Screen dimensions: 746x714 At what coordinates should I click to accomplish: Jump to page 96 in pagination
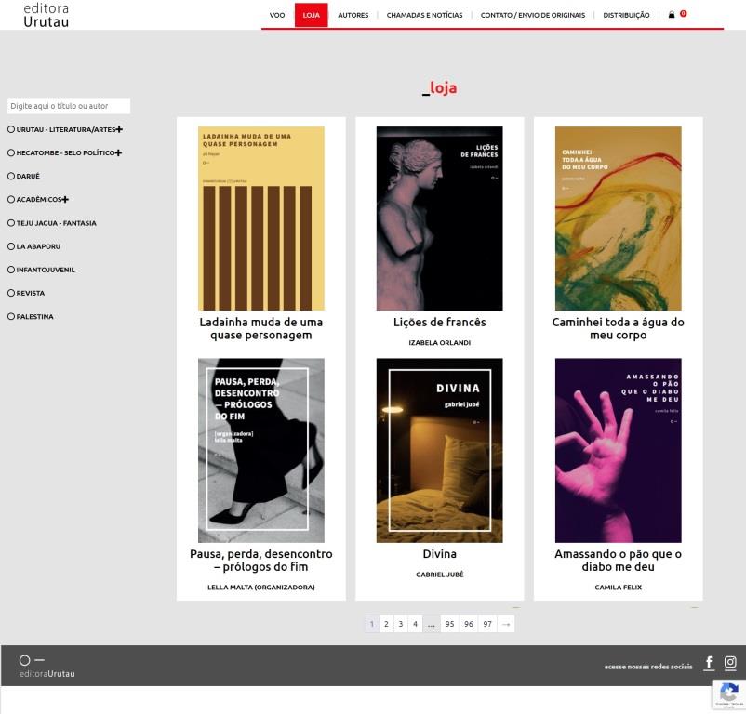[x=468, y=624]
